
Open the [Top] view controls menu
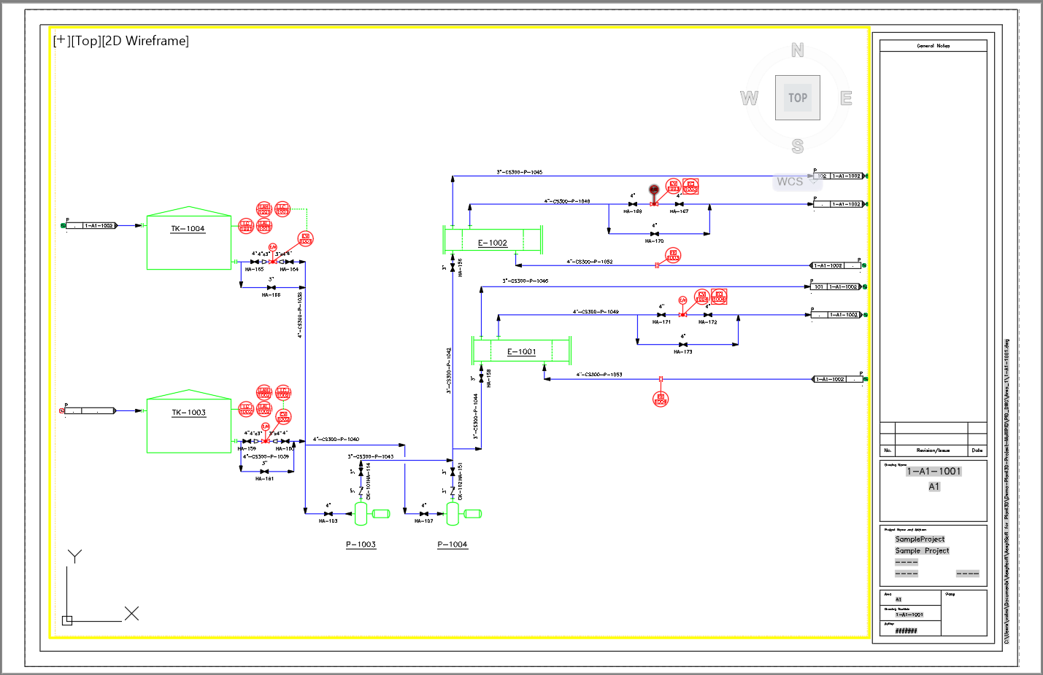(85, 41)
